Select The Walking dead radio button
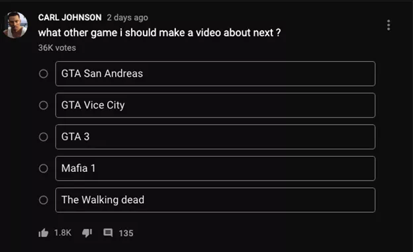The height and width of the screenshot is (252, 413). (x=44, y=200)
